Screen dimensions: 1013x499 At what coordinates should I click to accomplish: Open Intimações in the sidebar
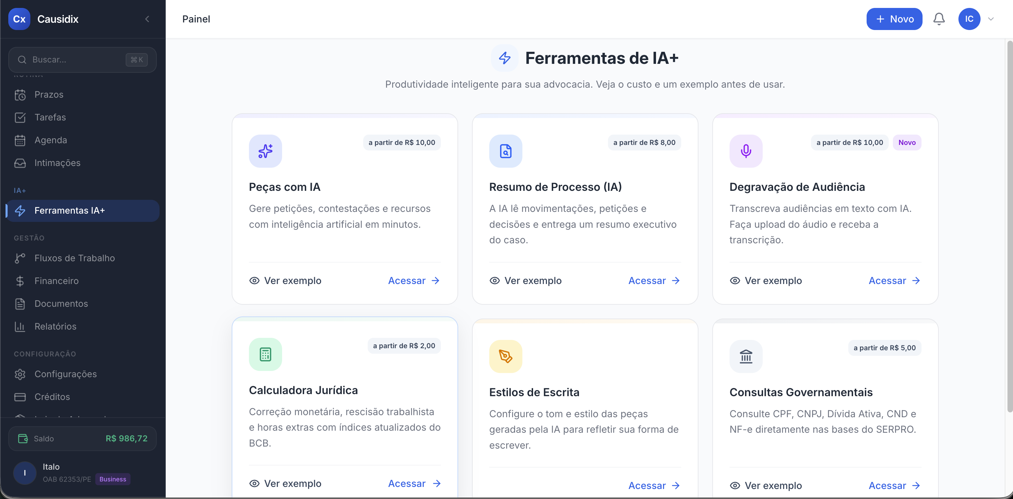pos(83,163)
